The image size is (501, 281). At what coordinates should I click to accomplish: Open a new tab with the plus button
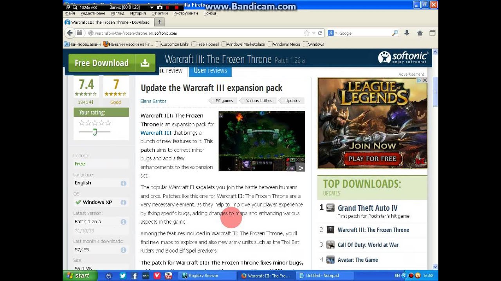(x=159, y=22)
